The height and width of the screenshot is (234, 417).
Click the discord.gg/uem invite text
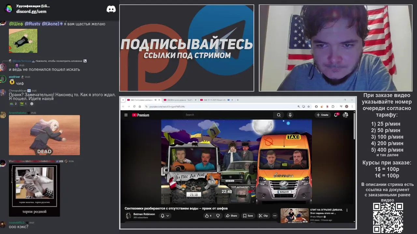point(31,11)
